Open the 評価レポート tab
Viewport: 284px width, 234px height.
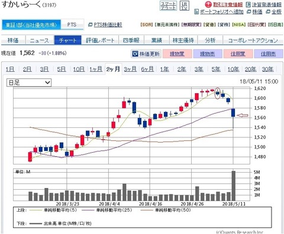(x=100, y=40)
